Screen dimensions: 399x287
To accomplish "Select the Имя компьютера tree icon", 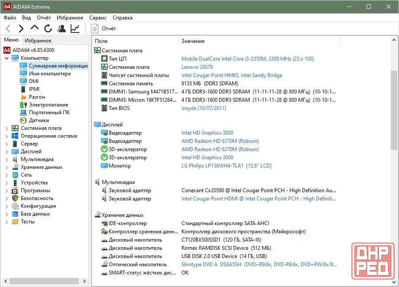I will click(23, 74).
